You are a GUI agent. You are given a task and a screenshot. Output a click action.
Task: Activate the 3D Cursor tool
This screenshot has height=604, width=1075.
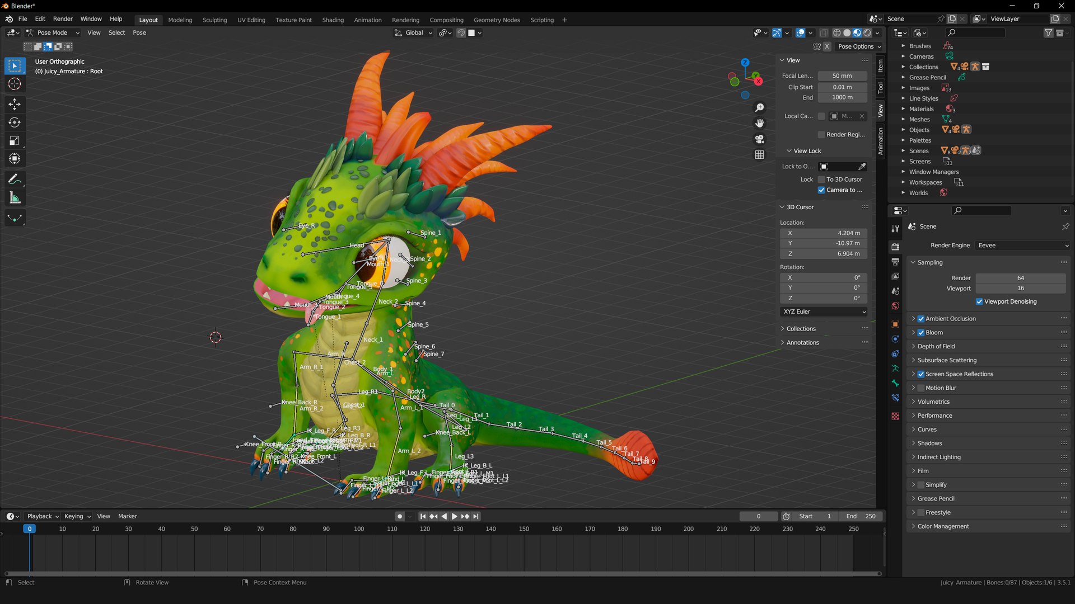(x=15, y=84)
